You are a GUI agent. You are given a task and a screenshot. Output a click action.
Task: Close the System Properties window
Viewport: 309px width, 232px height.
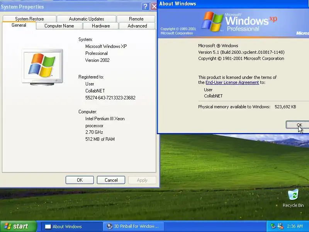154,7
